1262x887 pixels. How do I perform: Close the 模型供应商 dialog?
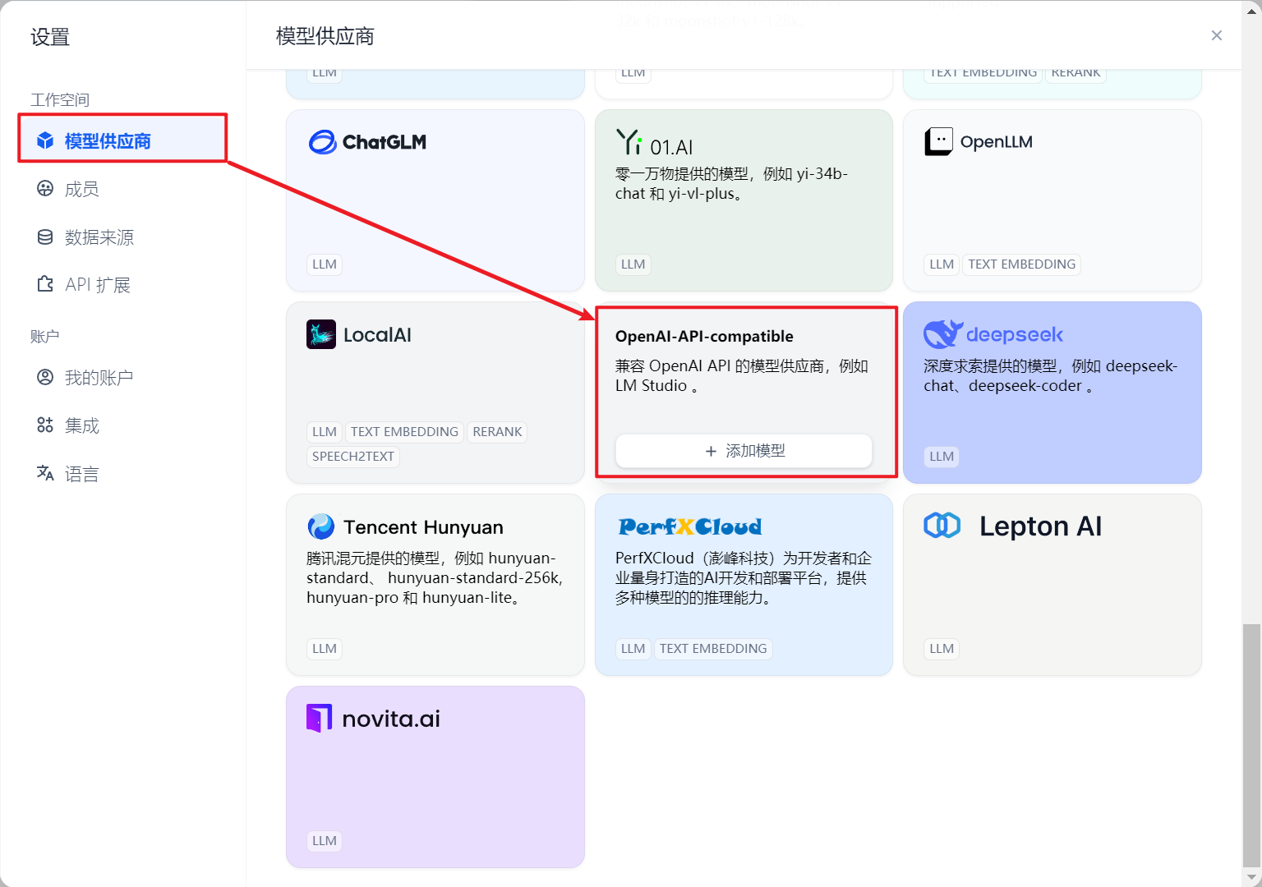[1217, 35]
